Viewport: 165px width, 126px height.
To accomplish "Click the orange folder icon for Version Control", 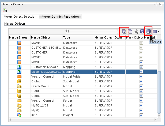I will pyautogui.click(x=19, y=77).
